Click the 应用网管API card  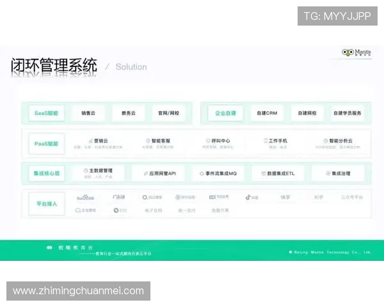[x=158, y=173]
